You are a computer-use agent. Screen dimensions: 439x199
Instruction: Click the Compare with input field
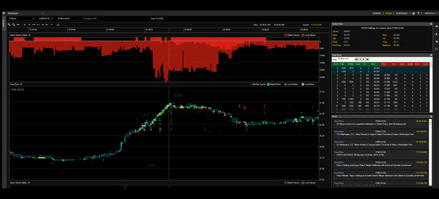click(x=93, y=18)
